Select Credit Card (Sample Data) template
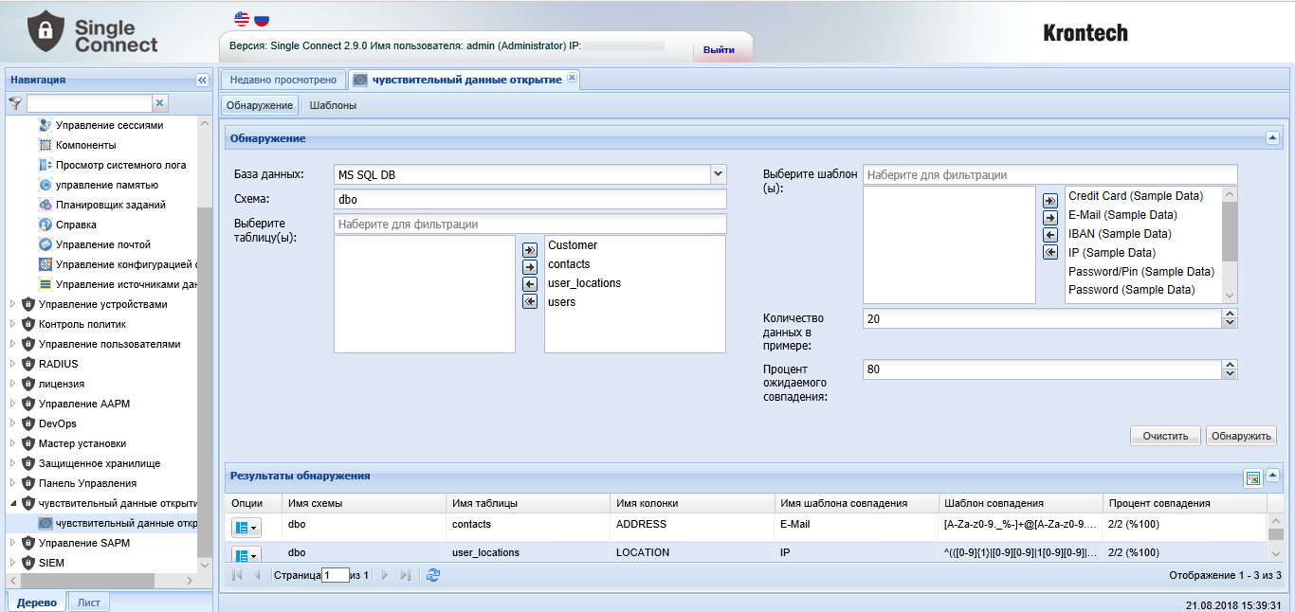Screen dimensions: 1295x612 click(1143, 196)
